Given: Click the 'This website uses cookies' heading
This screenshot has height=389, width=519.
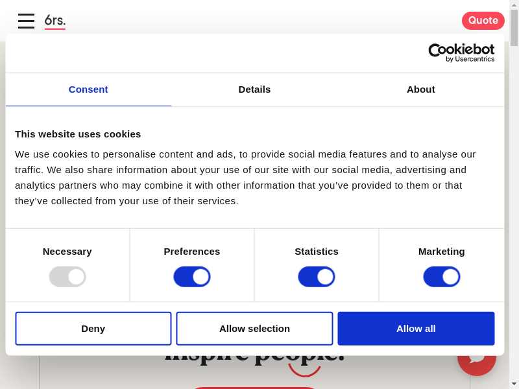Looking at the screenshot, I should coord(78,134).
